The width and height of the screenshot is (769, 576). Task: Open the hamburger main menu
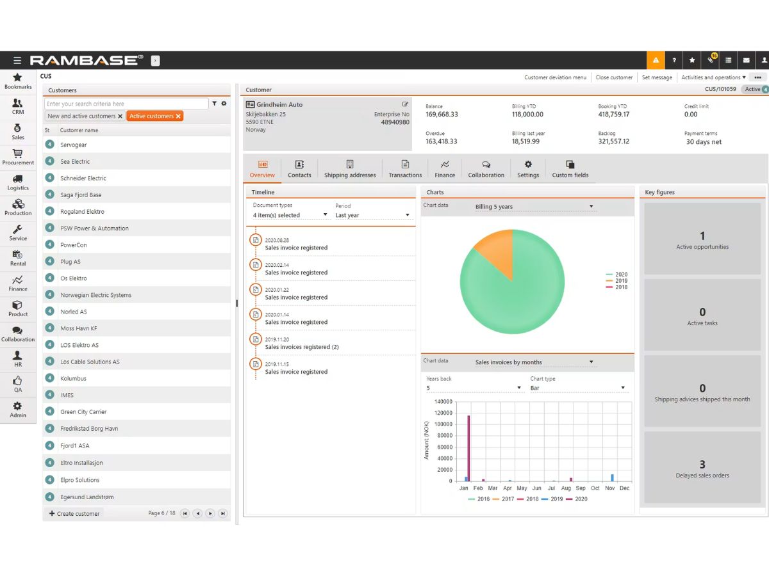tap(17, 60)
